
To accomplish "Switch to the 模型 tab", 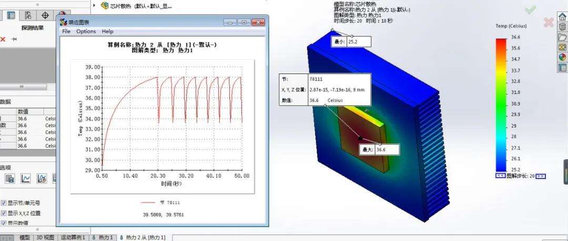I will pos(25,237).
